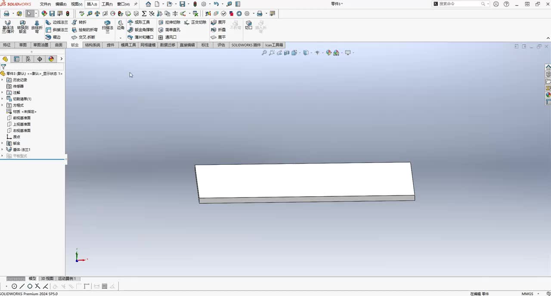
Task: Click the 基体法兰/薄片 (Base Flange) tool
Action: 8,27
